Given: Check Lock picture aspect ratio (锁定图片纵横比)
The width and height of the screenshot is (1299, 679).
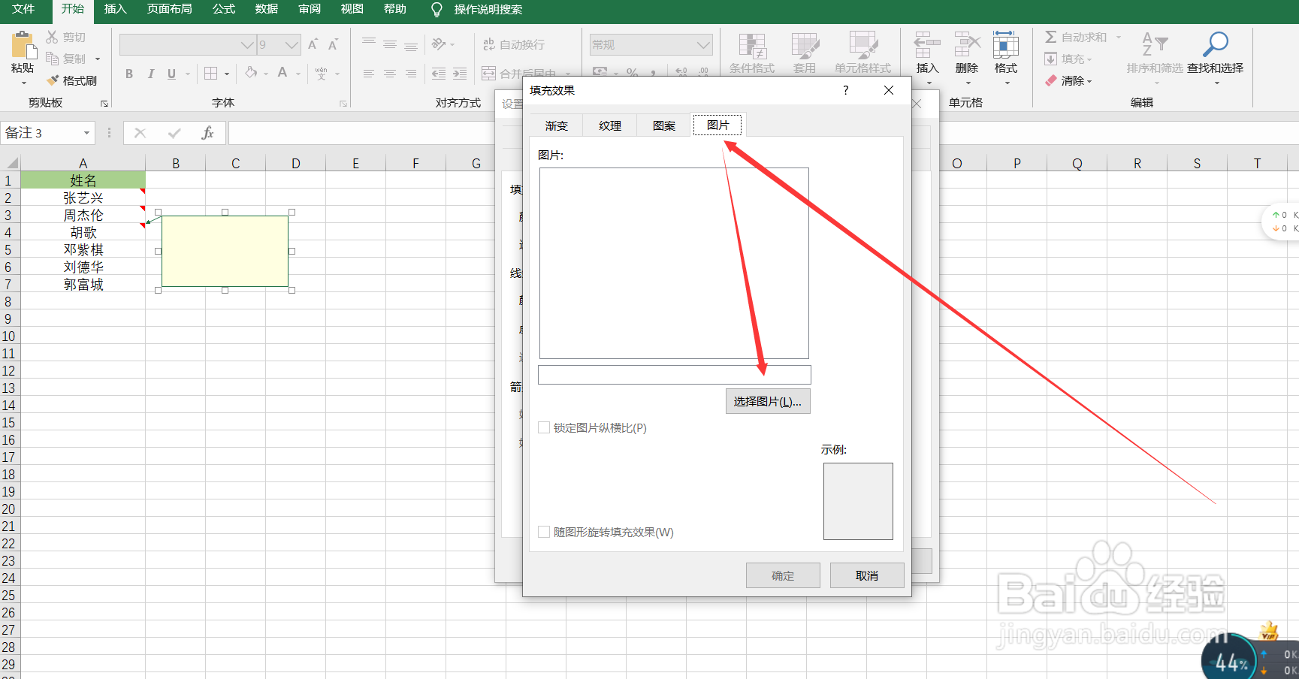Looking at the screenshot, I should click(x=544, y=427).
